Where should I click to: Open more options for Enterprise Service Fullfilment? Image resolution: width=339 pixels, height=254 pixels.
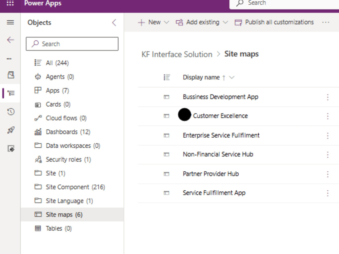(x=328, y=136)
